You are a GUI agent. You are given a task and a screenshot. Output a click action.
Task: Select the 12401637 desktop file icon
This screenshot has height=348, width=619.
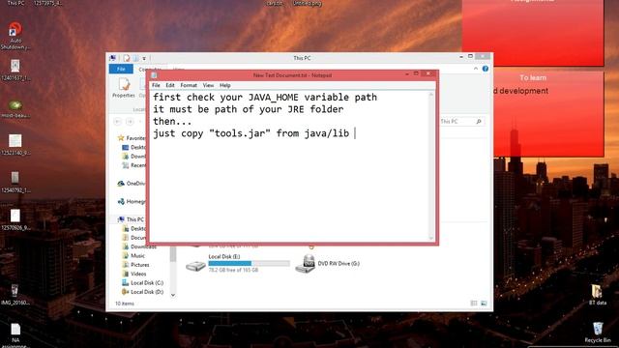point(15,71)
